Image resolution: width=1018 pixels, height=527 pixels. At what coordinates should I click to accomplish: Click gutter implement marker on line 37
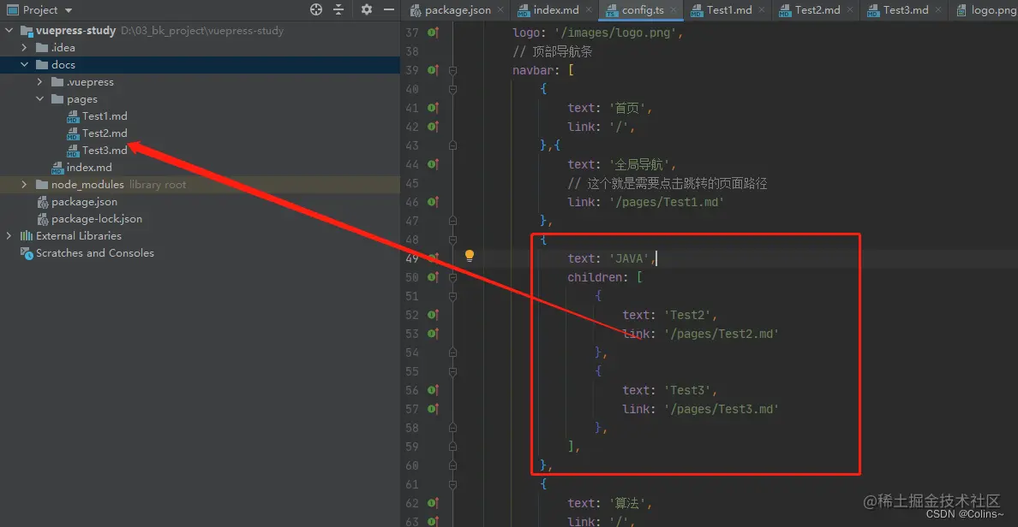(x=433, y=33)
